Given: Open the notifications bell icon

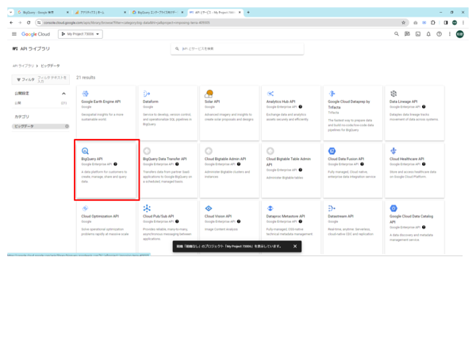Looking at the screenshot, I should pyautogui.click(x=428, y=34).
